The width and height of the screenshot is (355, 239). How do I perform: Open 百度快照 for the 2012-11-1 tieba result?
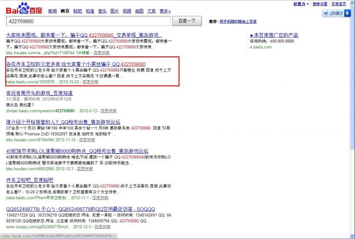point(100,198)
